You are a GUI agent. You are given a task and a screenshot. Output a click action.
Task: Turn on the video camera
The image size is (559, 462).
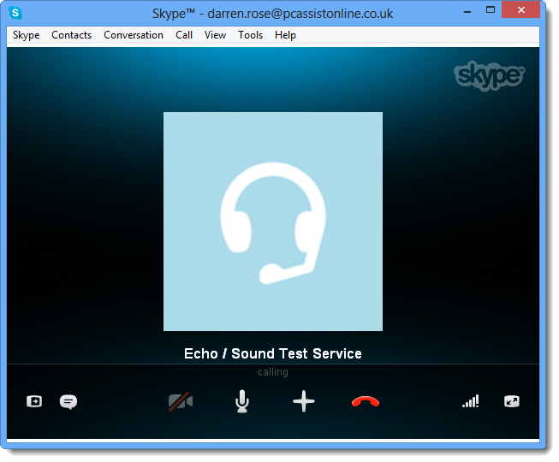tap(181, 402)
